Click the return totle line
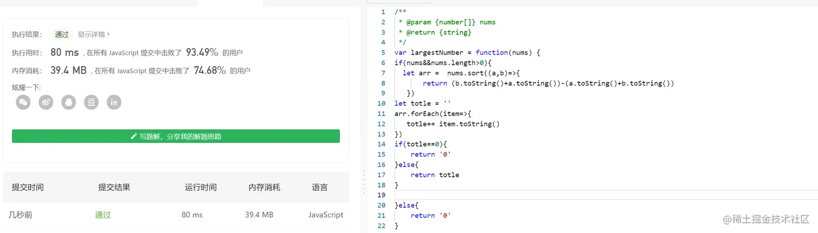 [435, 175]
